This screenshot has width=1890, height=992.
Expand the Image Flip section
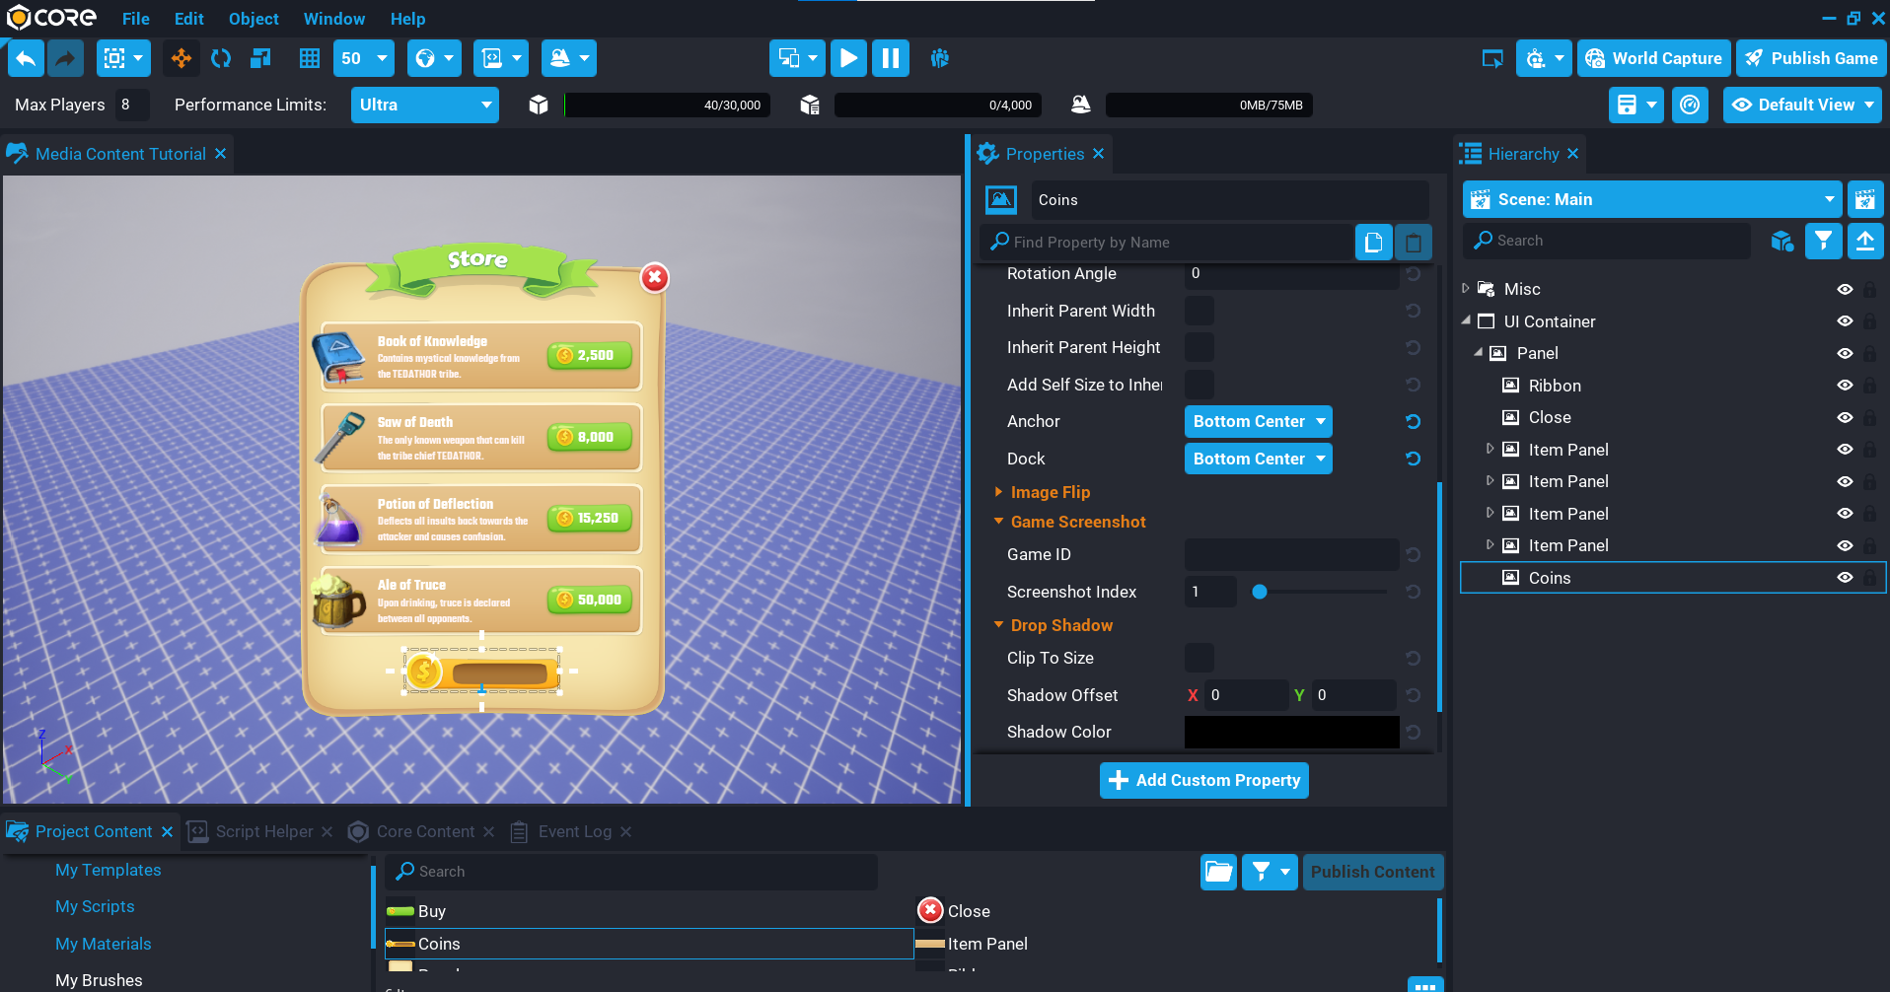[x=1050, y=492]
